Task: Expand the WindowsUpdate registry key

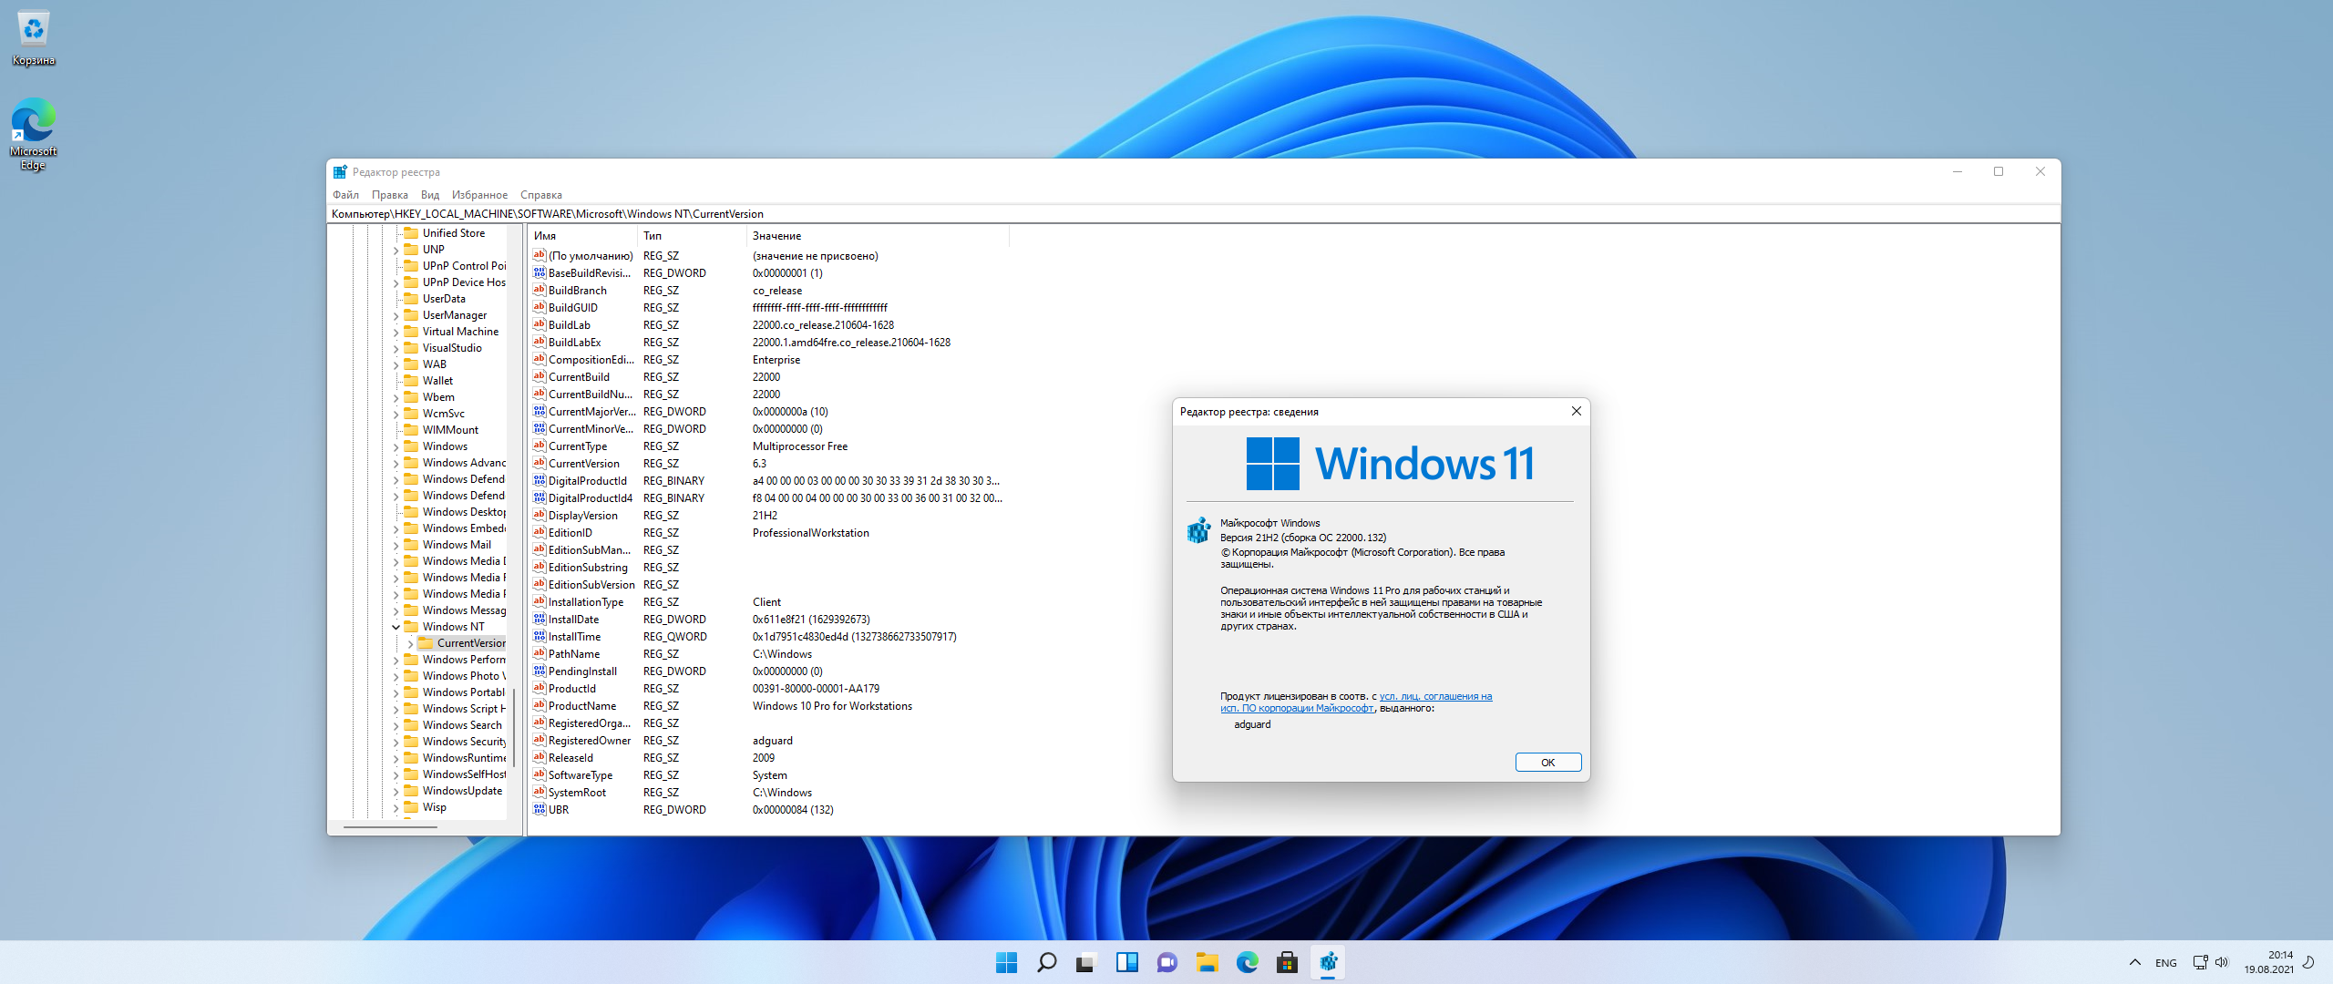Action: [396, 791]
